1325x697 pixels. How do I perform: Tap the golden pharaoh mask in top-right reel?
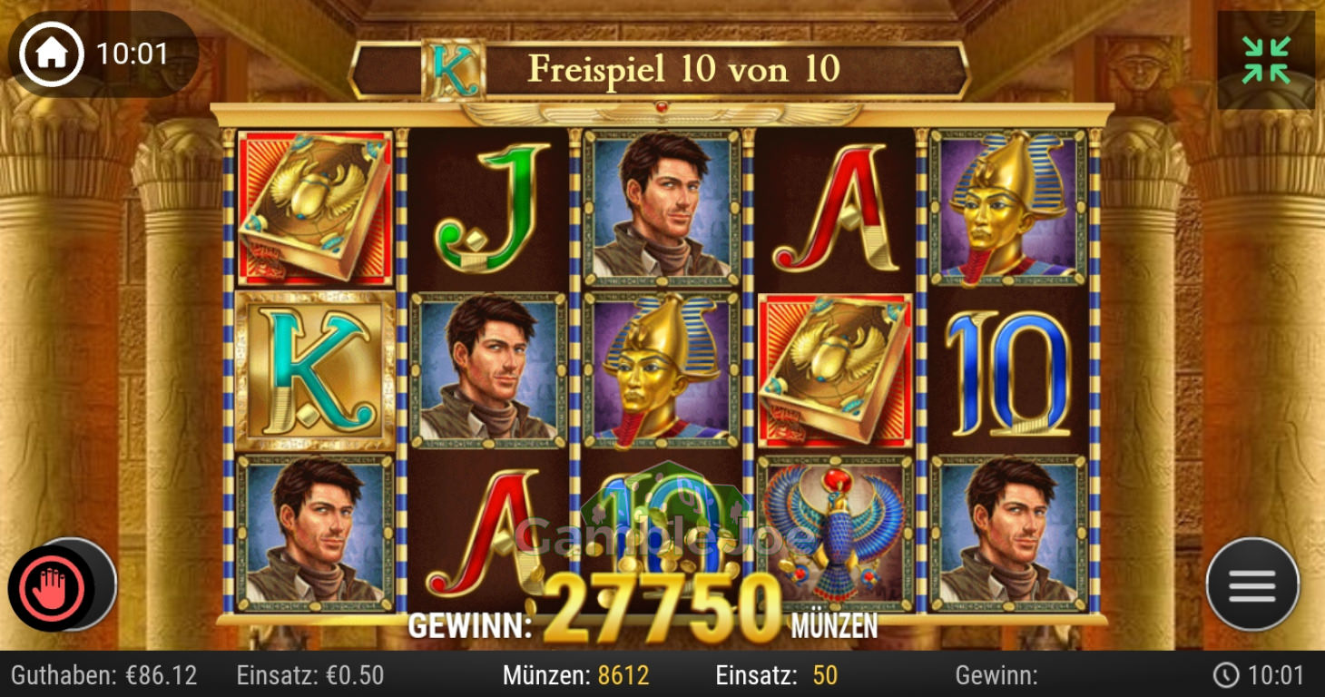coord(1008,208)
